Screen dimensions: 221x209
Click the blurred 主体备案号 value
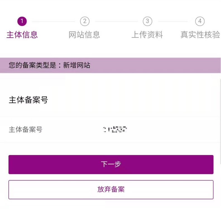(x=115, y=129)
